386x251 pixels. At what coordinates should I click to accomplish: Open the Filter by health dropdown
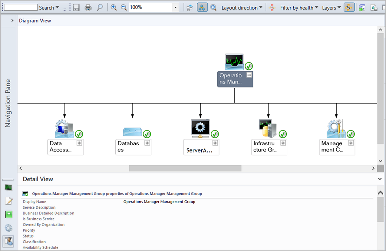coord(299,8)
